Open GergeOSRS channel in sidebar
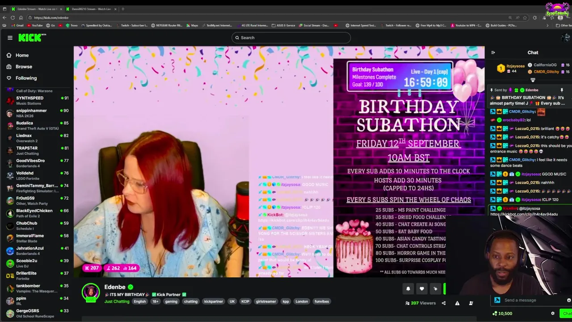Screen dimensions: 572x322 [37, 314]
